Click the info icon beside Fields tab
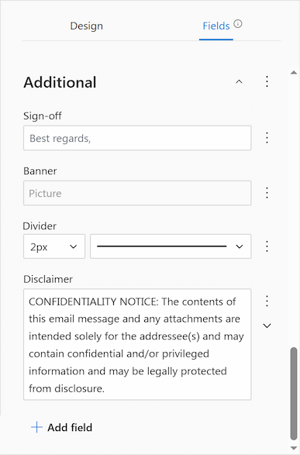 pos(238,24)
